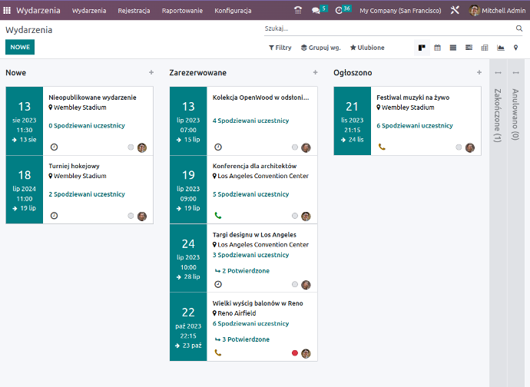Click phone activity icon on Festiwal muzyki card

click(382, 147)
